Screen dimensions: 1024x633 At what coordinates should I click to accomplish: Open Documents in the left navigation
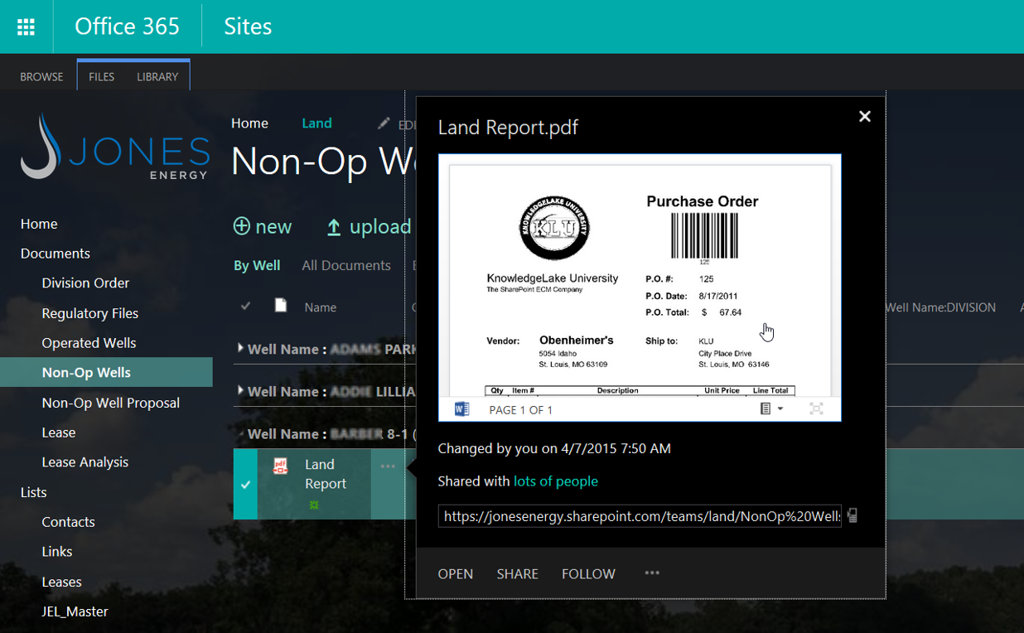[x=56, y=254]
